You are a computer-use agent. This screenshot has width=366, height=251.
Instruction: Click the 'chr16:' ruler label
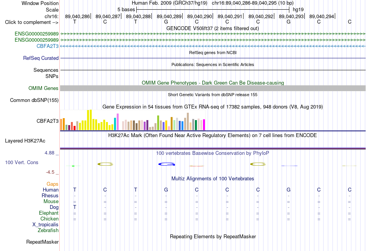[x=52, y=16]
